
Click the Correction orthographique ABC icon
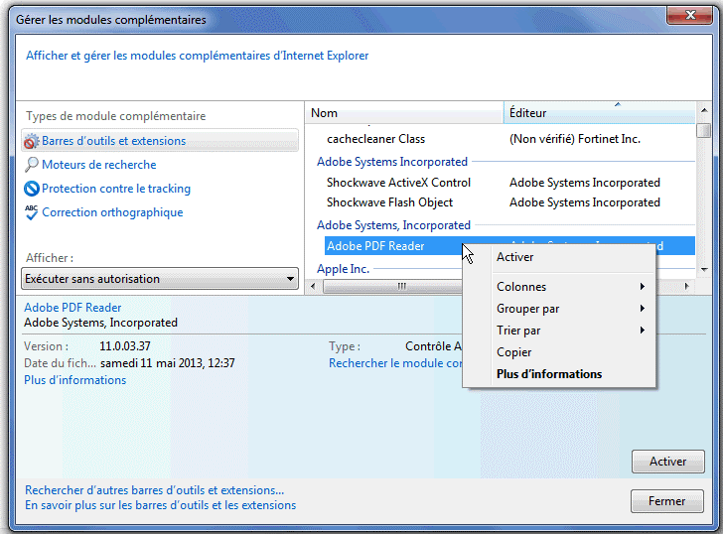32,212
